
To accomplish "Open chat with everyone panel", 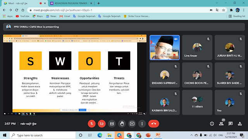I will coord(231,124).
